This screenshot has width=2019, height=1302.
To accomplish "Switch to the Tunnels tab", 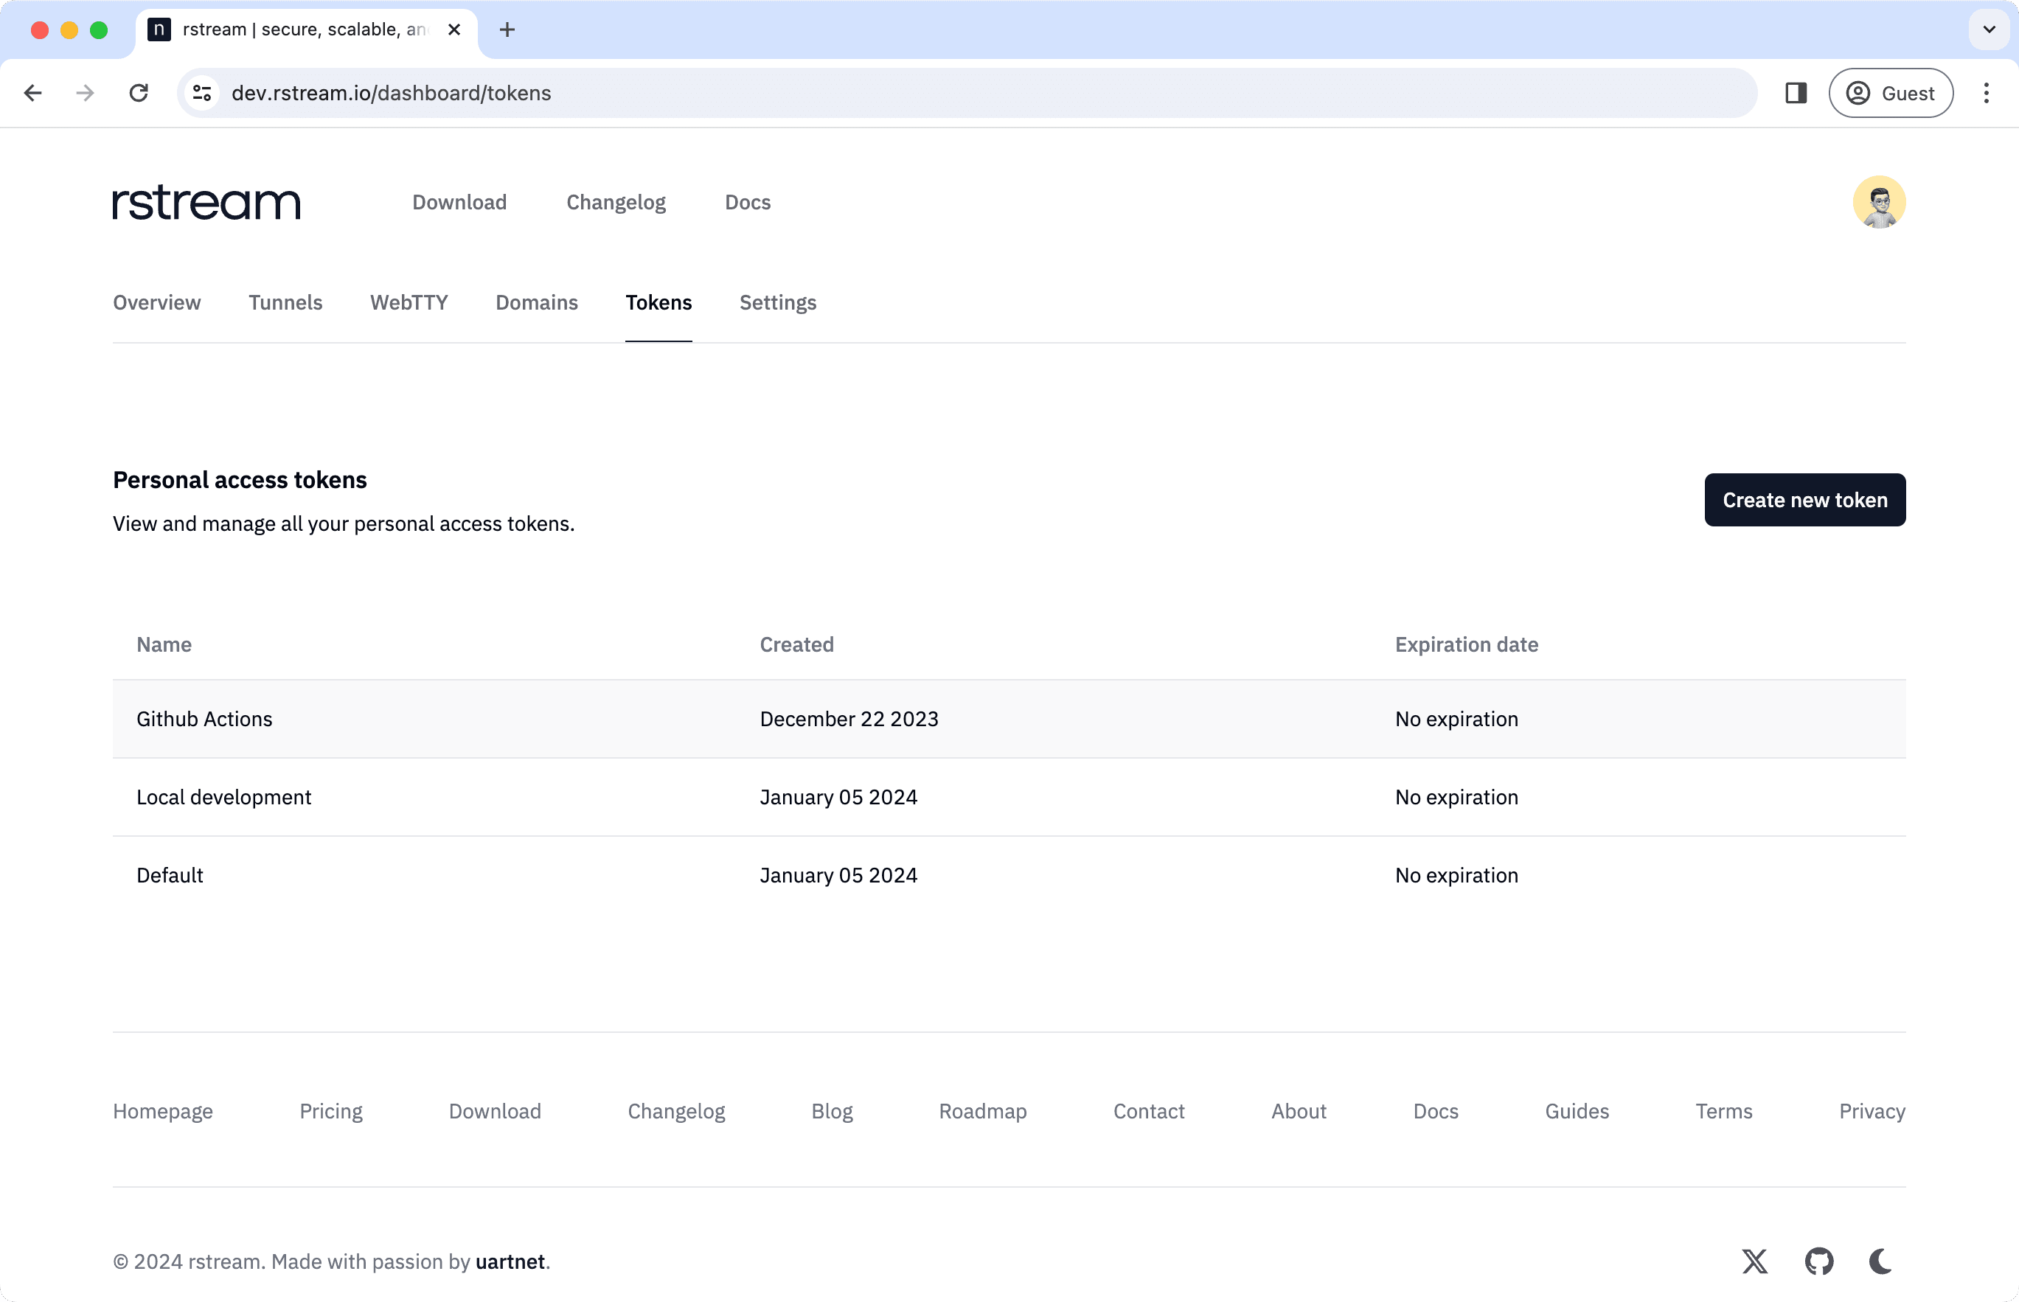I will click(285, 303).
